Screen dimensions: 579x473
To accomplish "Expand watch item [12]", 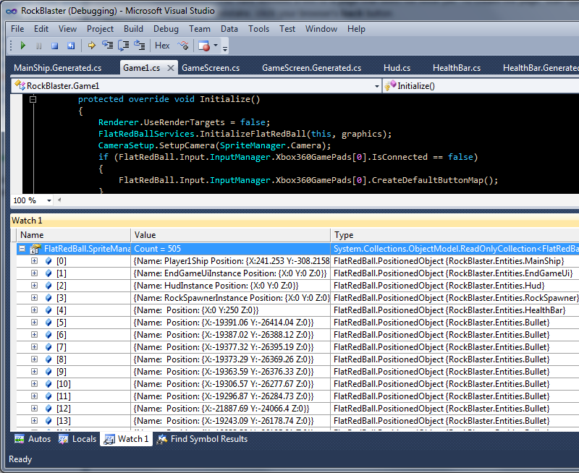I will click(34, 409).
